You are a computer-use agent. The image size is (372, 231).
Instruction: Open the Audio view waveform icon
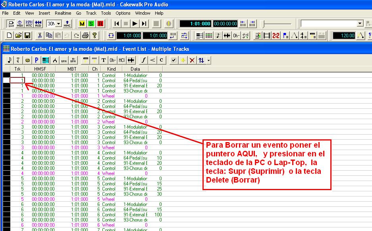tap(227, 36)
